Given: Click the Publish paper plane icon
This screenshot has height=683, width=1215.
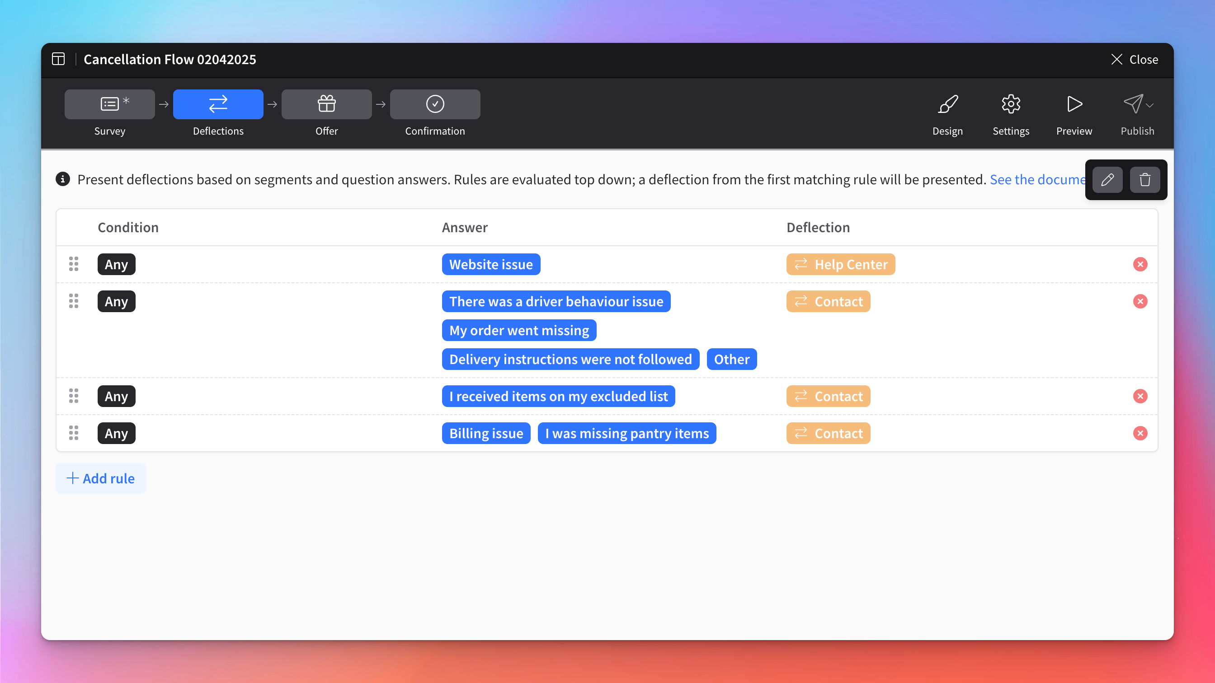Looking at the screenshot, I should coord(1133,104).
